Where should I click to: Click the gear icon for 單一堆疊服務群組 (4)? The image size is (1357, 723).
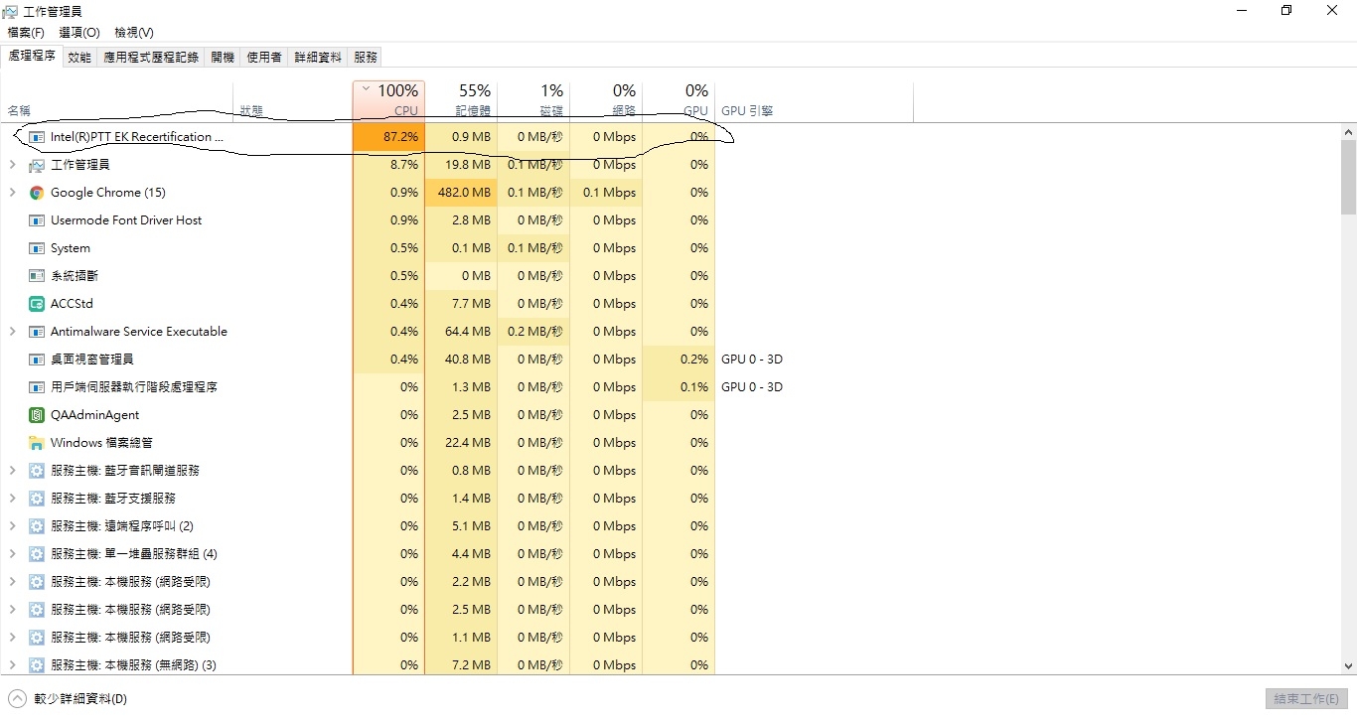[x=37, y=554]
